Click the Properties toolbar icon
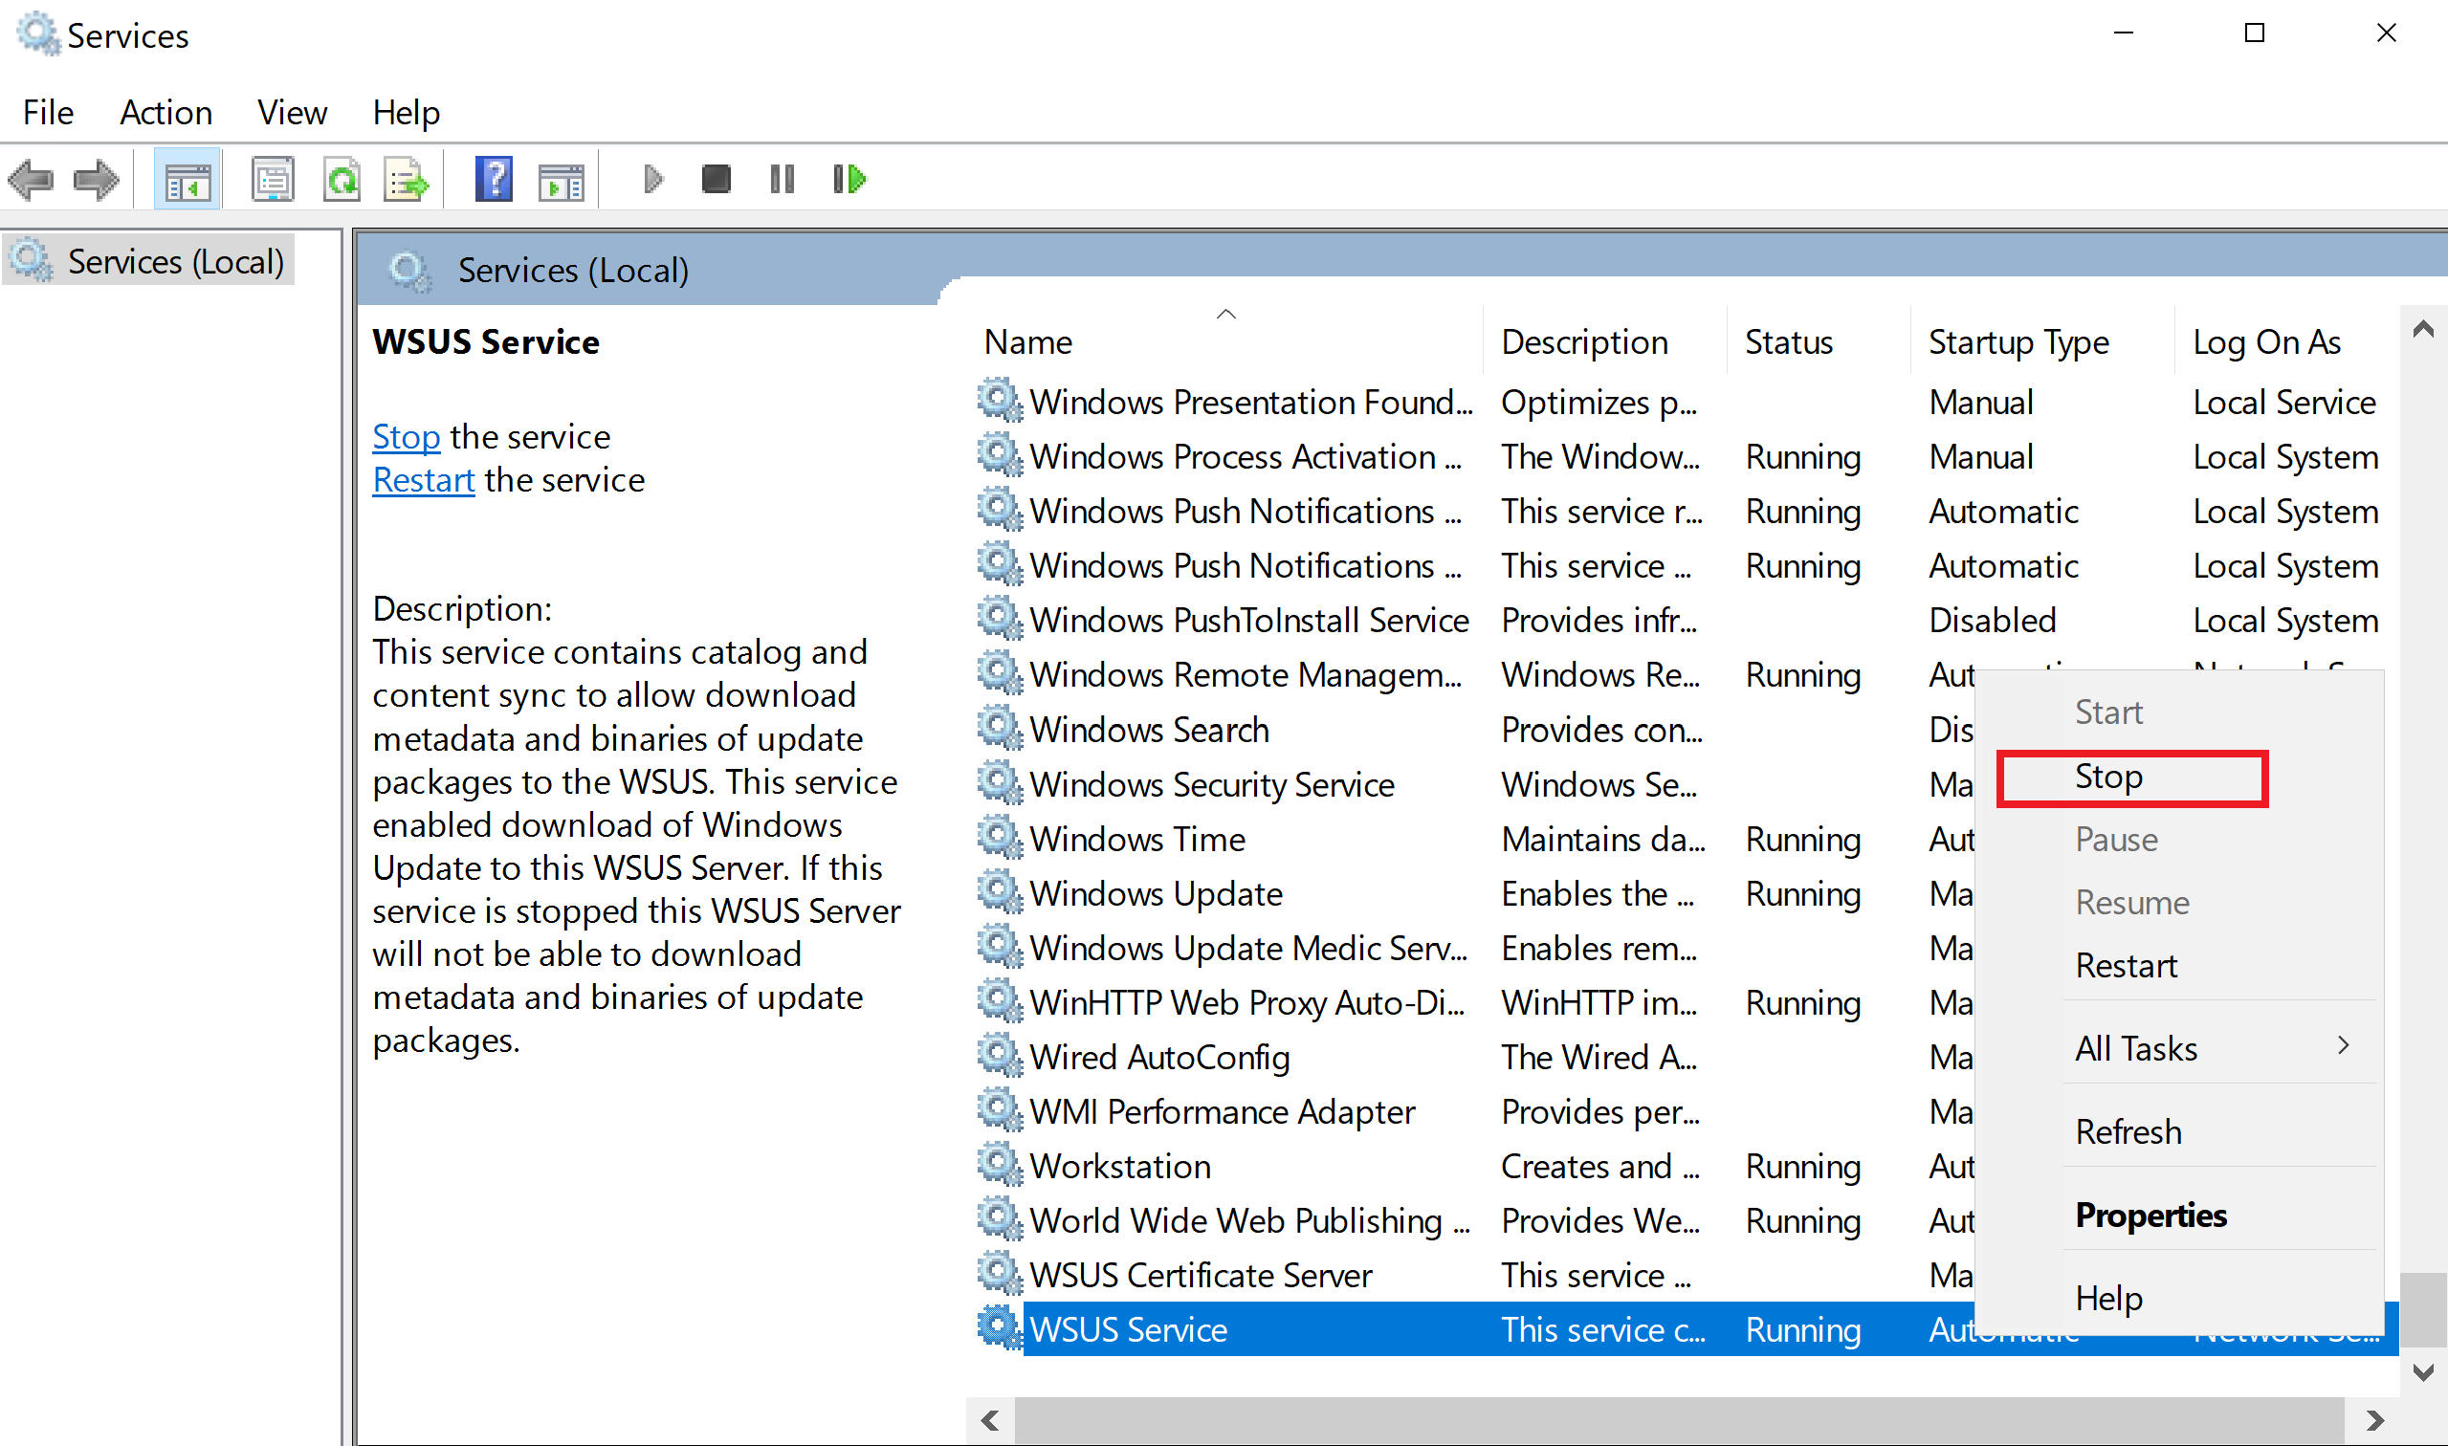2448x1446 pixels. tap(273, 179)
